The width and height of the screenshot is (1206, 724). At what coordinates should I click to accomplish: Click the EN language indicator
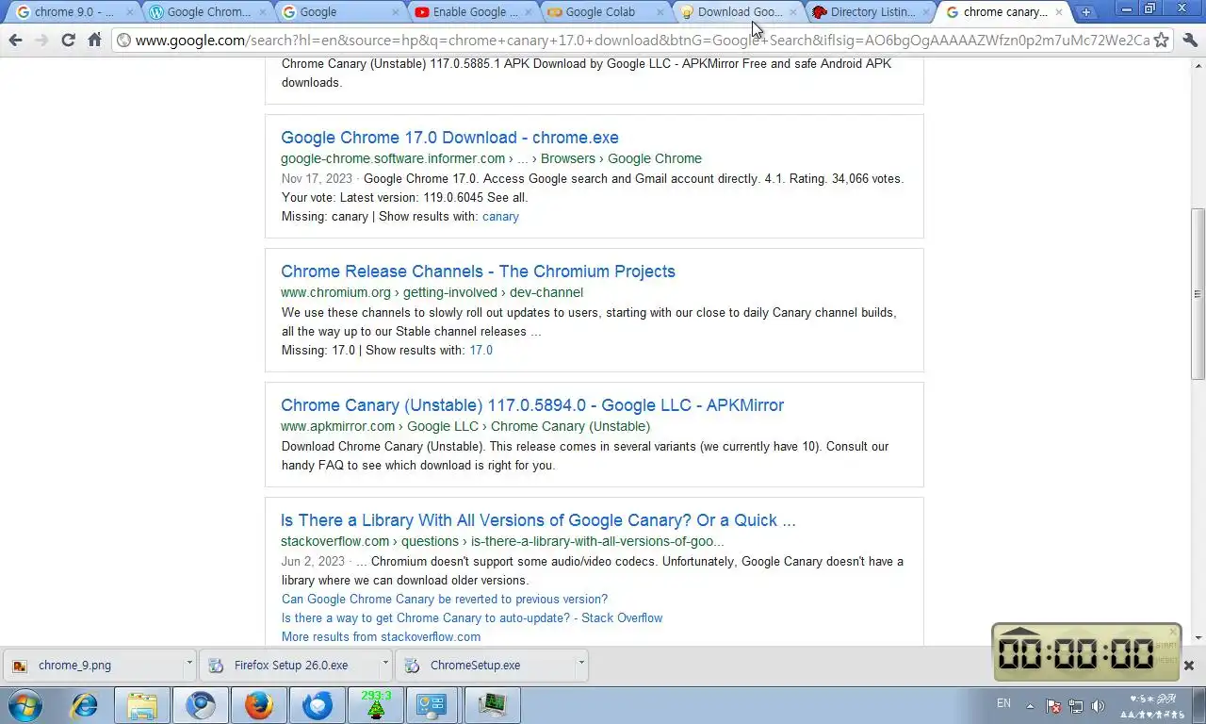click(x=1003, y=703)
